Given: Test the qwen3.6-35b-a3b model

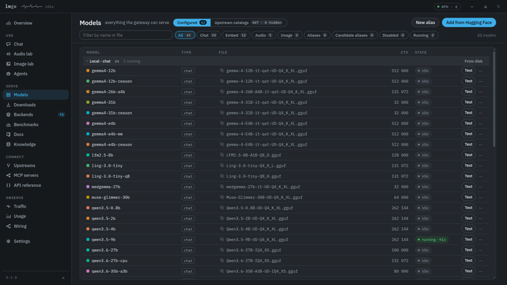Looking at the screenshot, I should [468, 271].
